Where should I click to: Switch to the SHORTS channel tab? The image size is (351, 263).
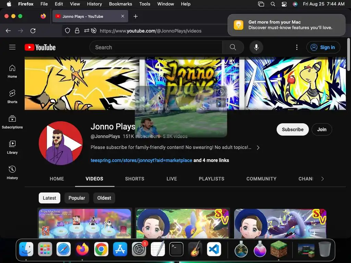click(135, 179)
